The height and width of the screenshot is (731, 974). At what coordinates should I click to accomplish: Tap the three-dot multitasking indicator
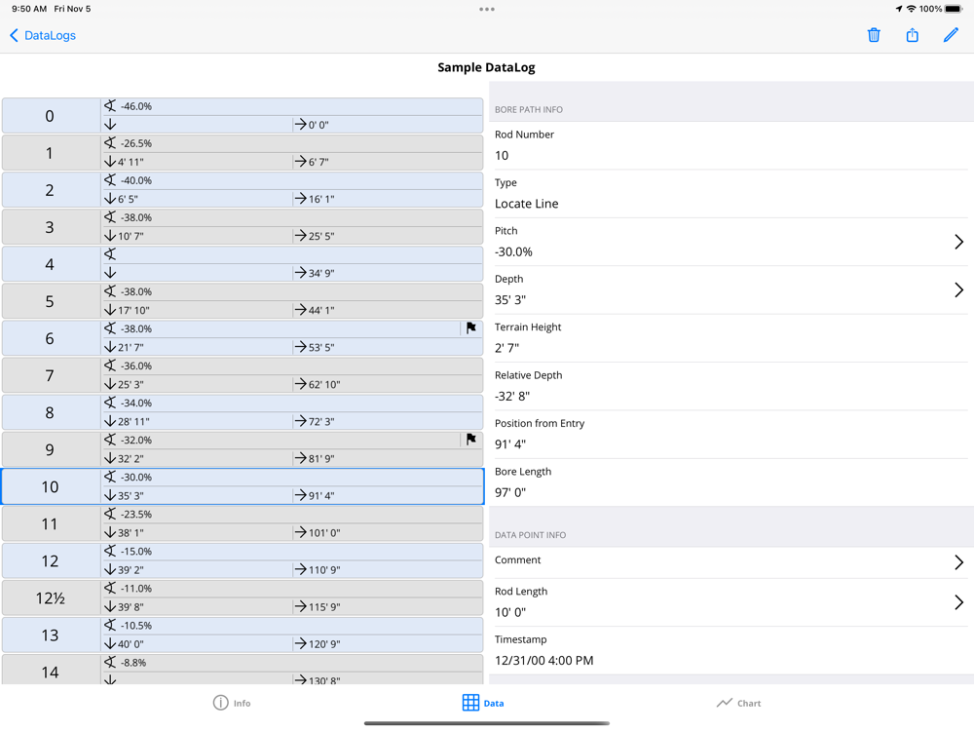(487, 9)
